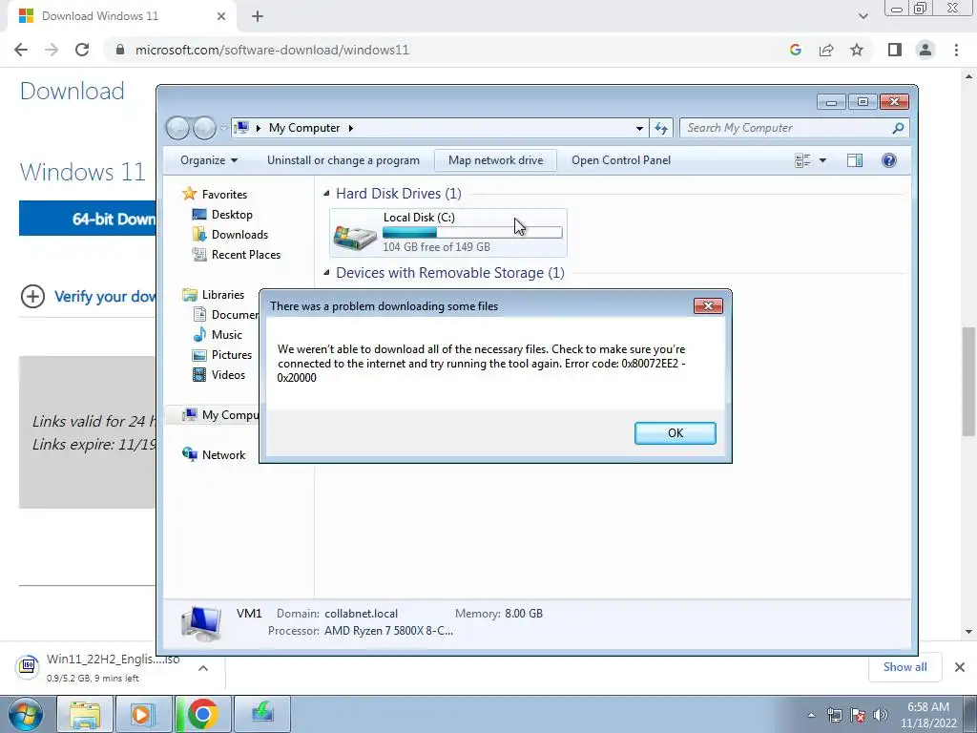This screenshot has height=733, width=977.
Task: Click the Google search icon in address bar
Action: click(795, 50)
